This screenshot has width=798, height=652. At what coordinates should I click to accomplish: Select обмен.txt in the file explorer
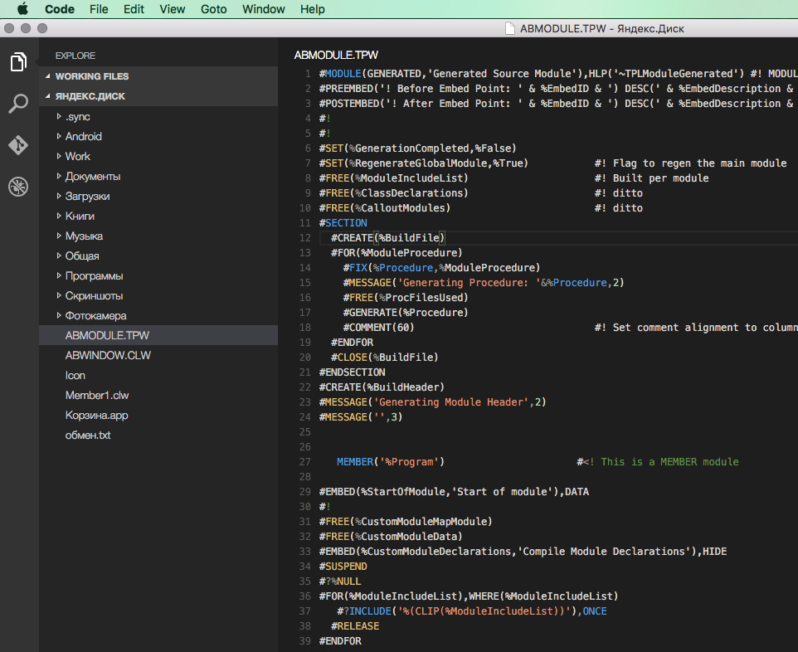88,435
